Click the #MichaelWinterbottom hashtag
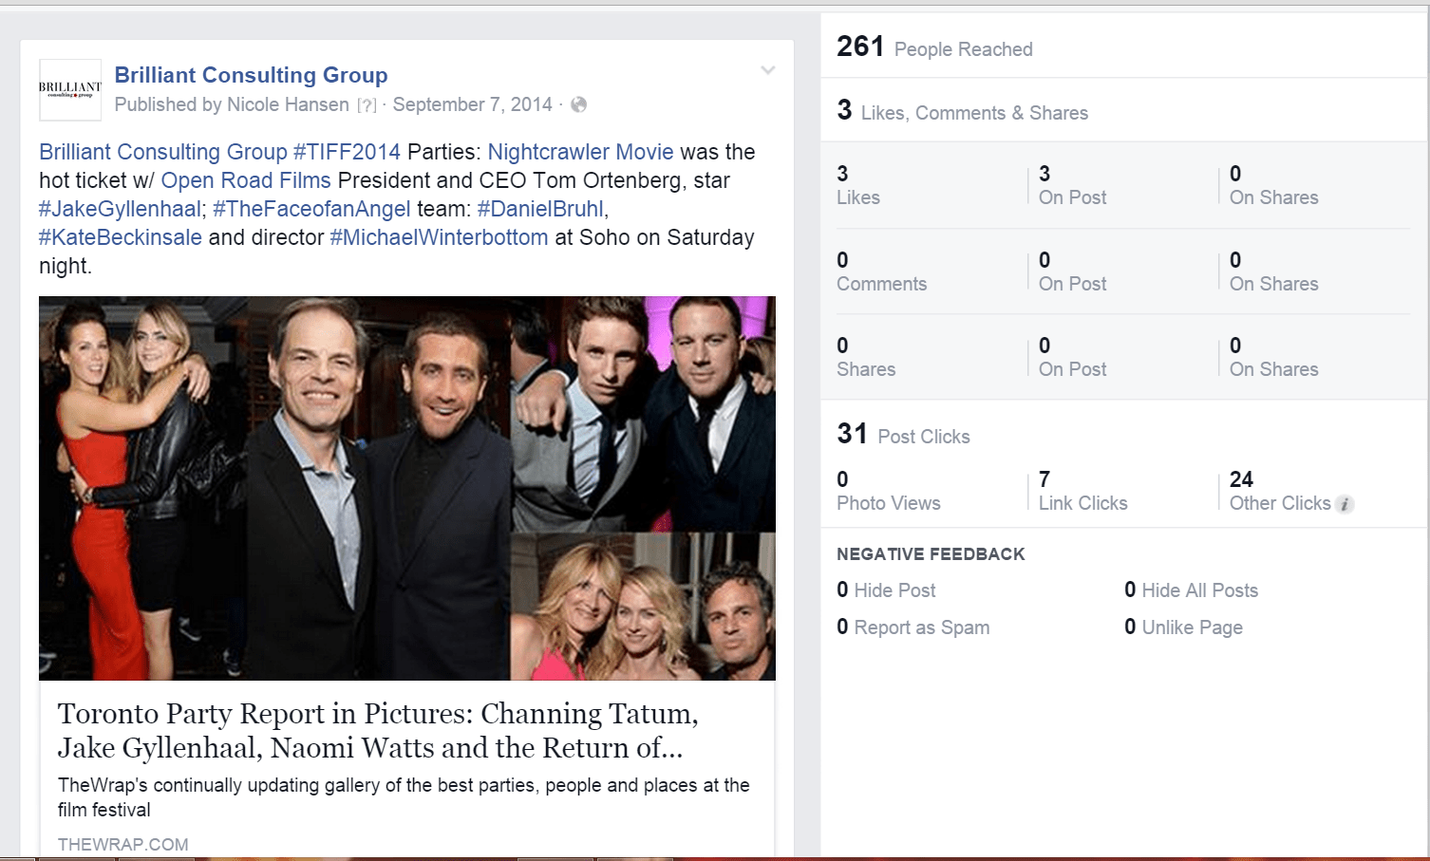This screenshot has height=861, width=1430. point(439,237)
